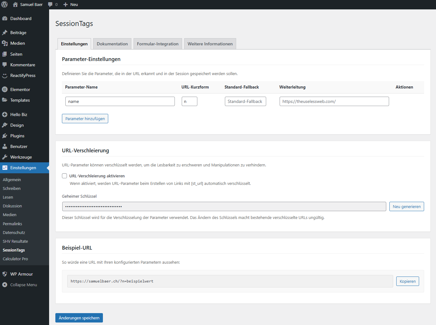Viewport: 436px width, 325px height.
Task: Click the Hello Biz plus-circle icon
Action: tap(5, 114)
